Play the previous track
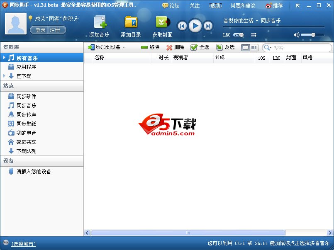Screen dimensions: 334x250 point(182,26)
